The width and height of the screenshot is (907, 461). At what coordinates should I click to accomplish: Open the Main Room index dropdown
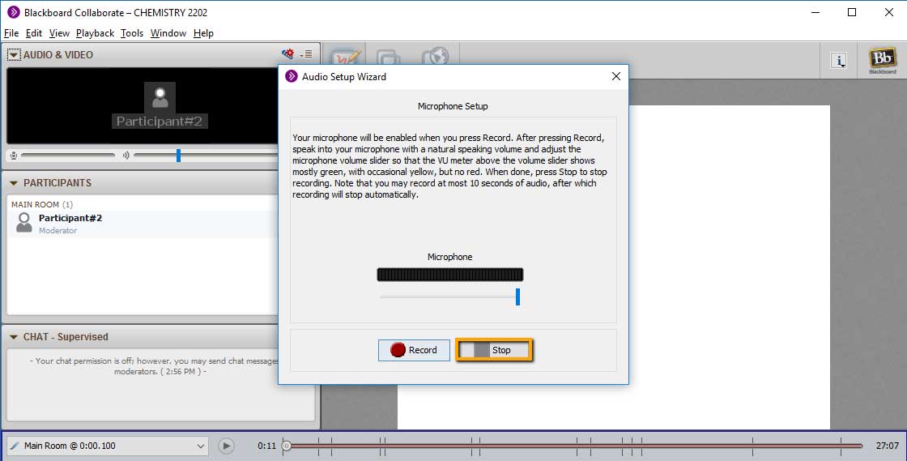(108, 446)
